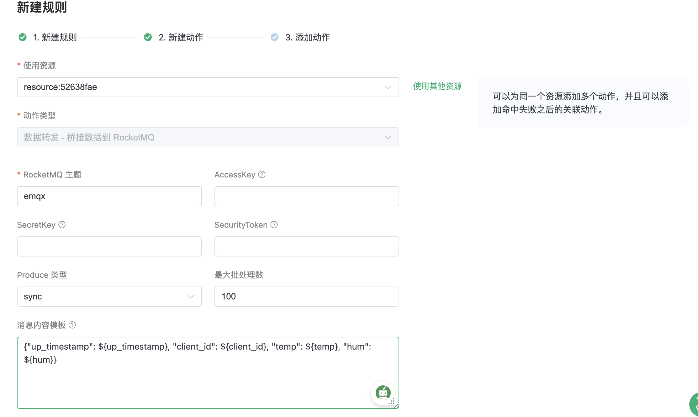Click the SecretKey help question icon
Viewport: 698px width, 417px height.
[62, 225]
